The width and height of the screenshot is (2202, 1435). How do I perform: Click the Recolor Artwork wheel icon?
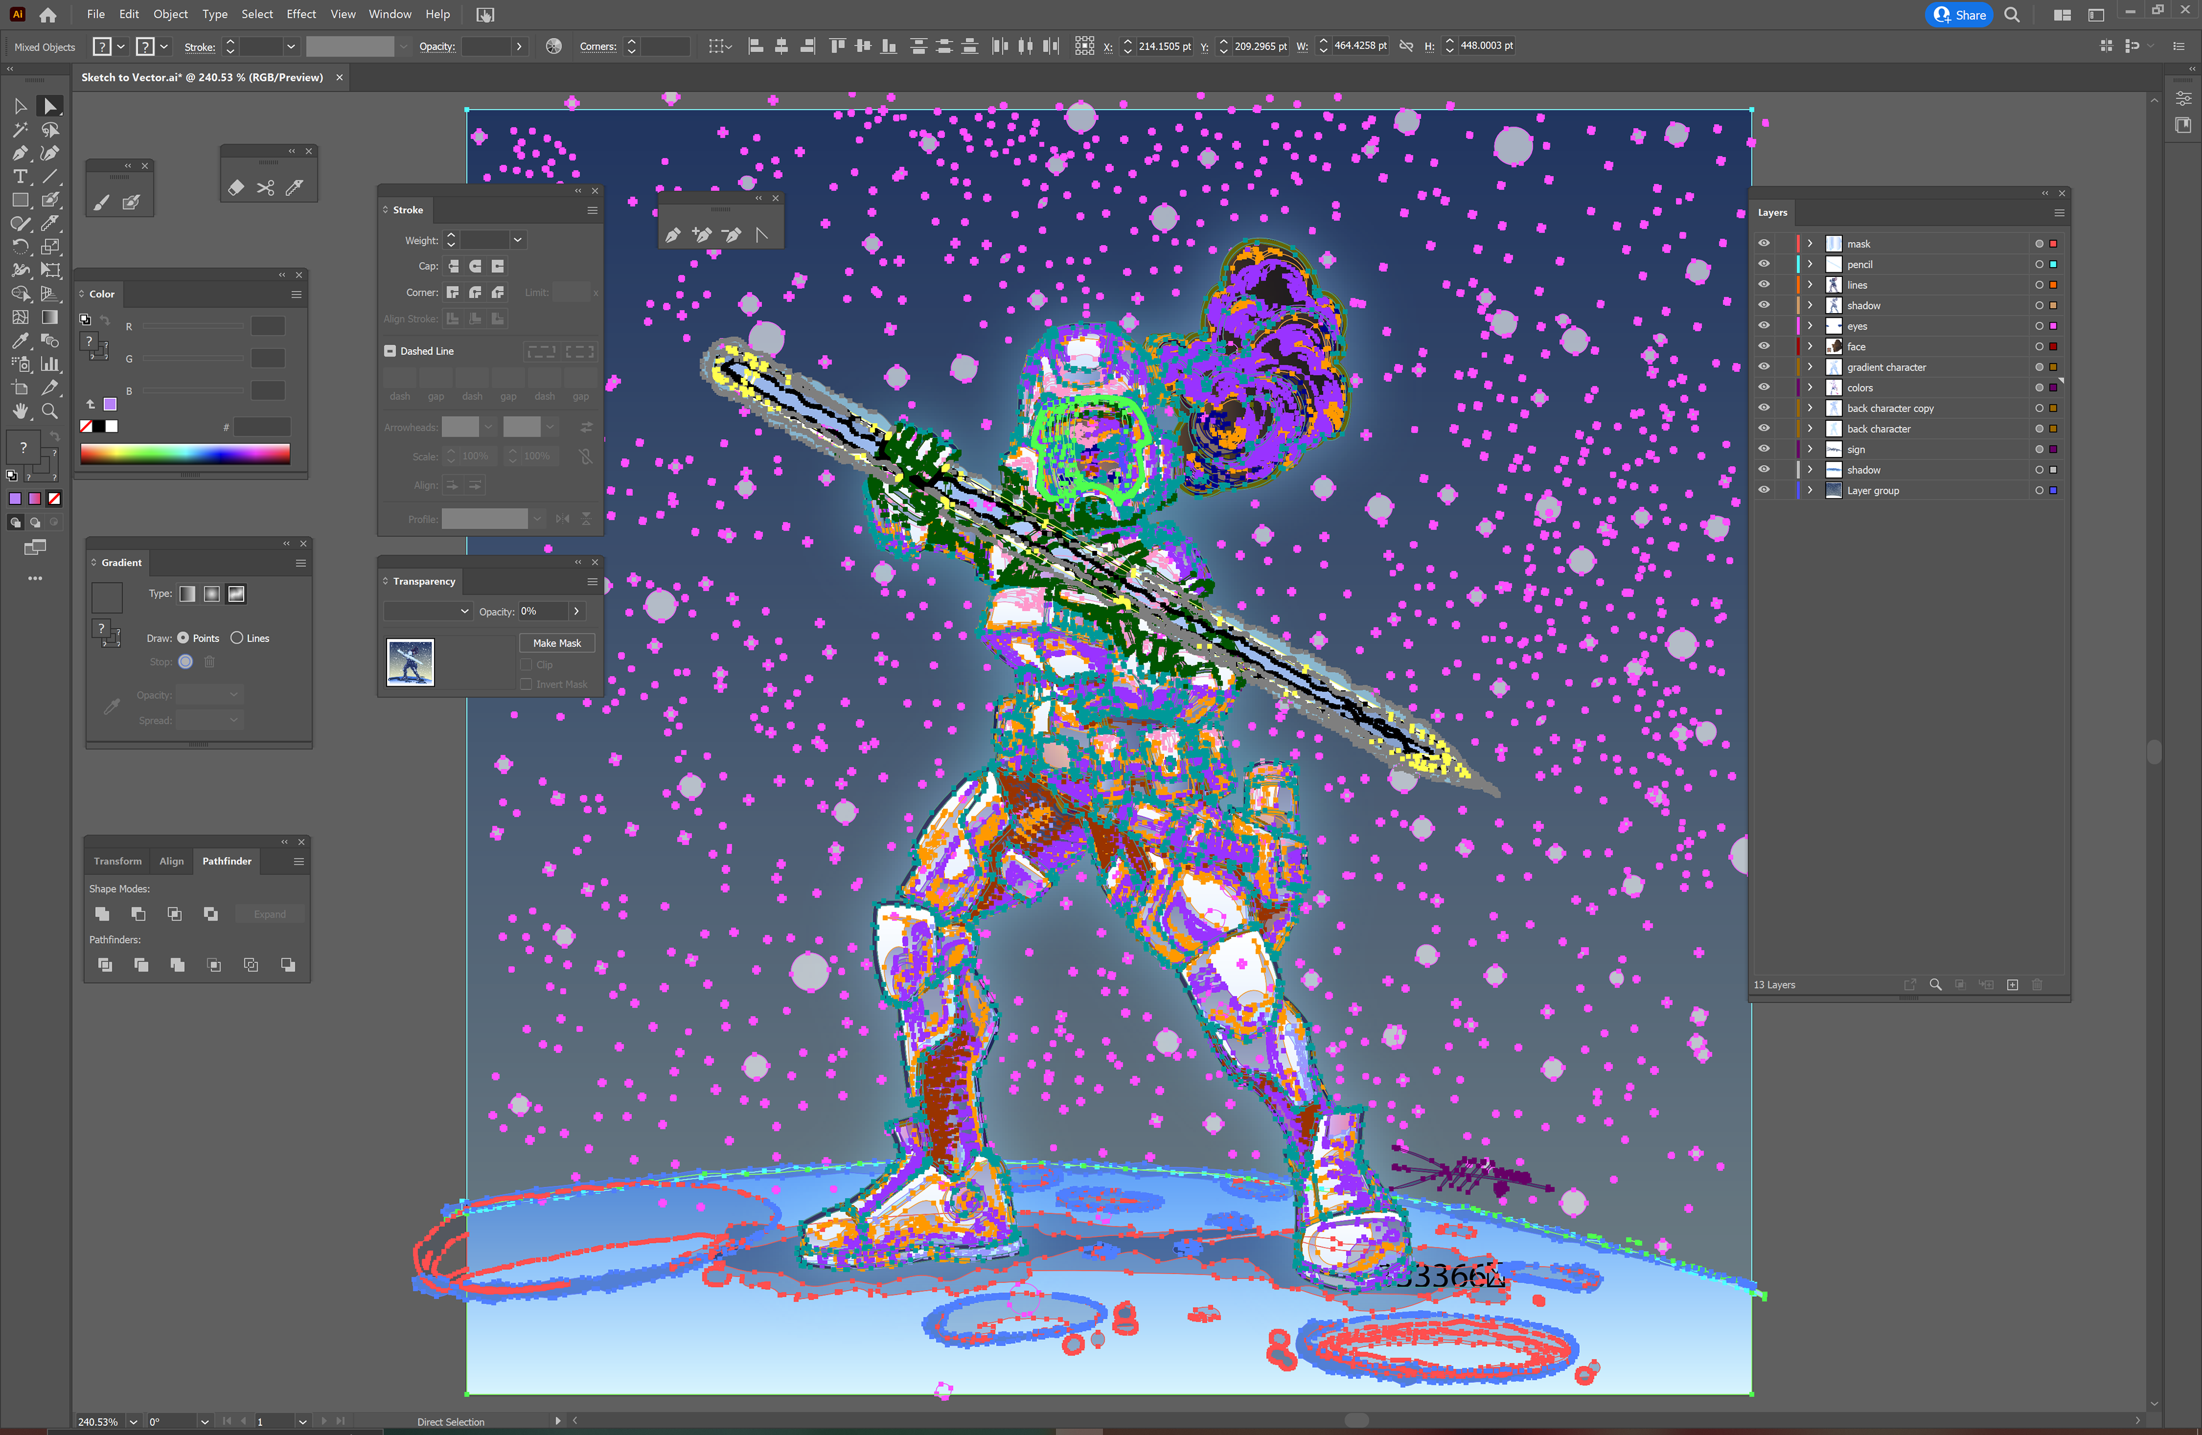point(553,46)
